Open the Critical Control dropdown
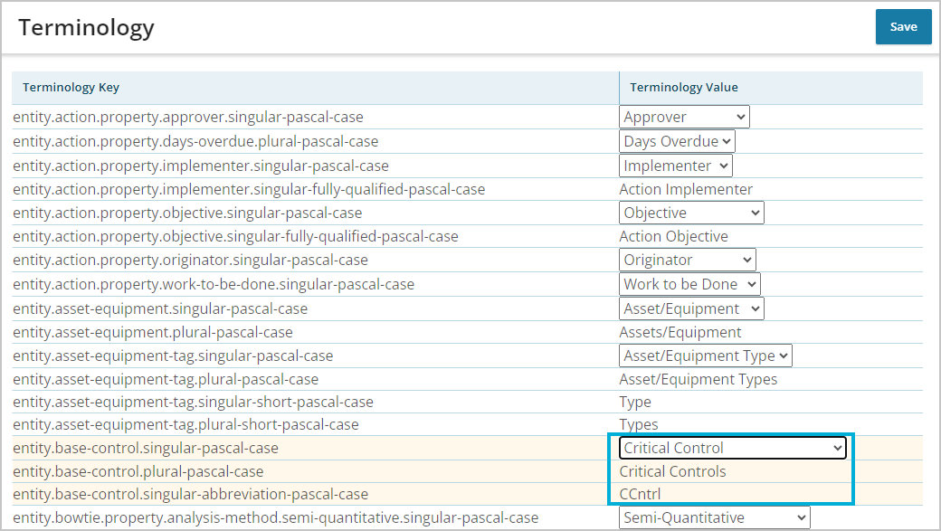Image resolution: width=941 pixels, height=531 pixels. click(x=733, y=448)
